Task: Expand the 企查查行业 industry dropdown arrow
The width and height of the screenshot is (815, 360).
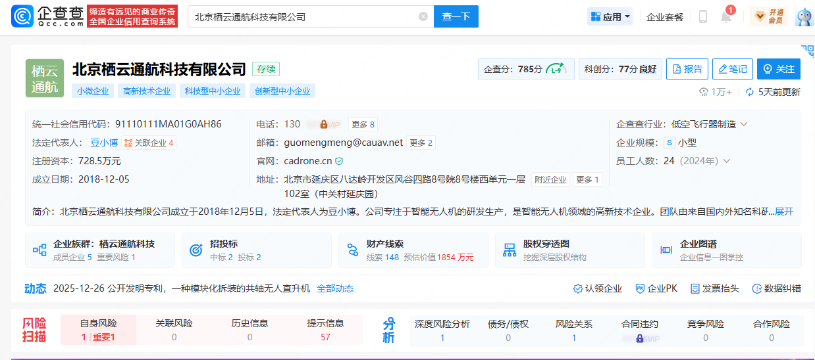Action: [744, 124]
